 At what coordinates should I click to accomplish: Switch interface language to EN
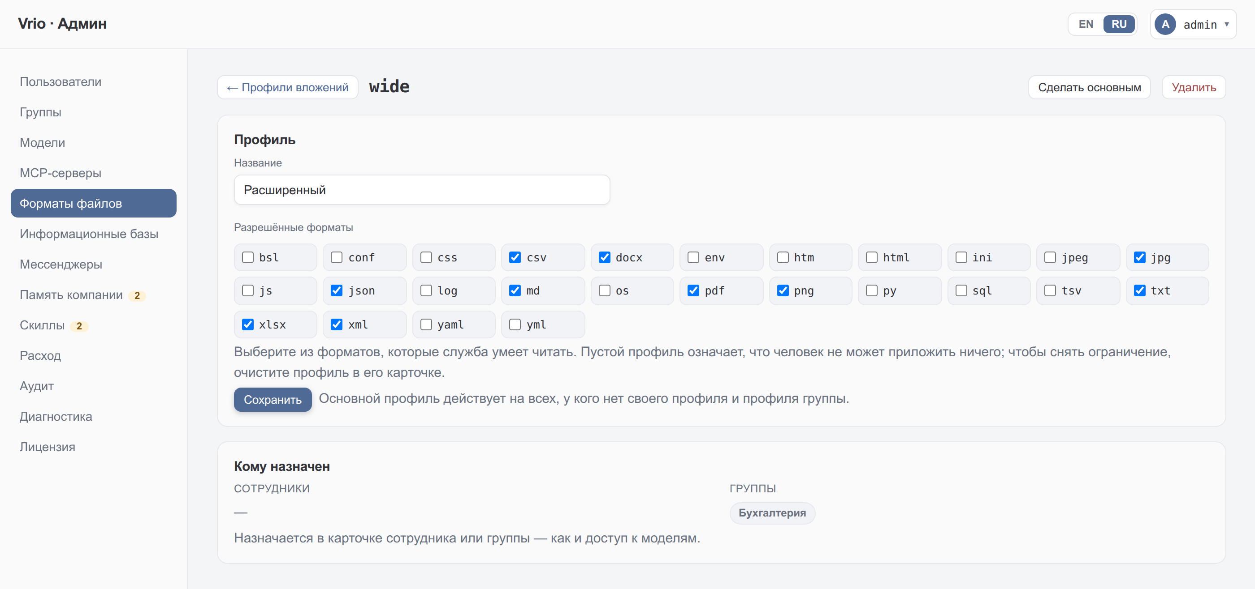point(1086,24)
